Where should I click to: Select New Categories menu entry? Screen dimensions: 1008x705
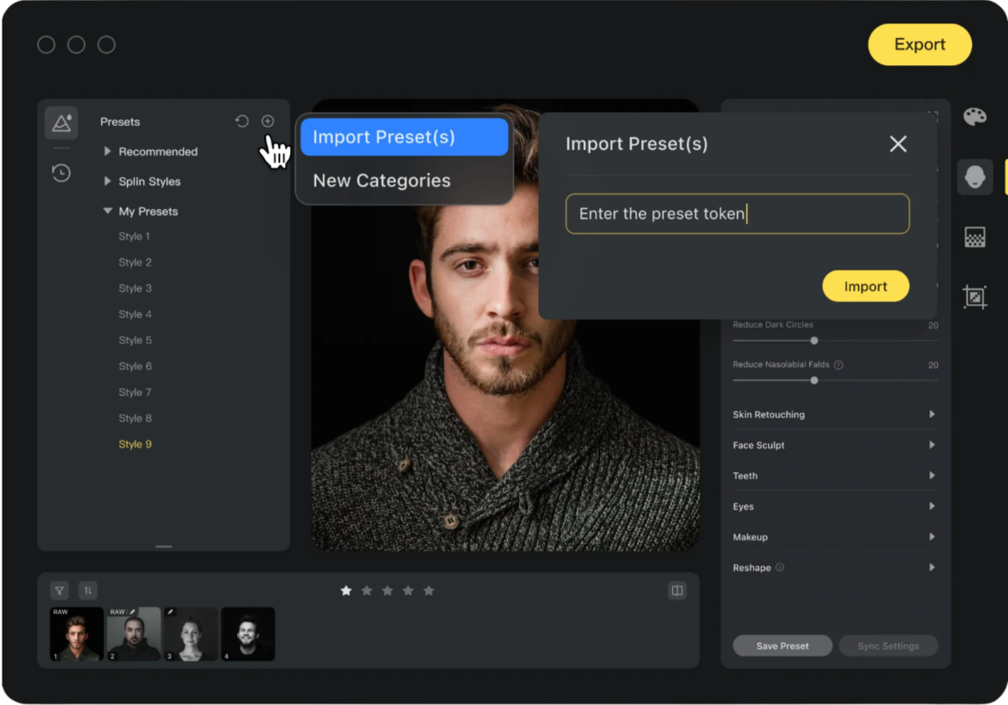(x=382, y=180)
